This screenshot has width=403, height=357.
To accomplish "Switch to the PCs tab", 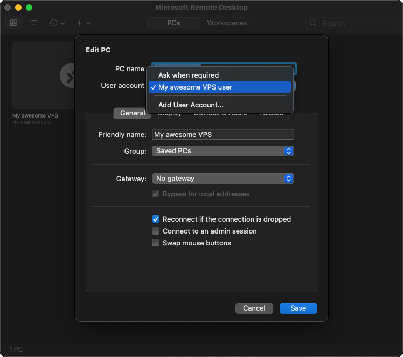I will (x=173, y=23).
